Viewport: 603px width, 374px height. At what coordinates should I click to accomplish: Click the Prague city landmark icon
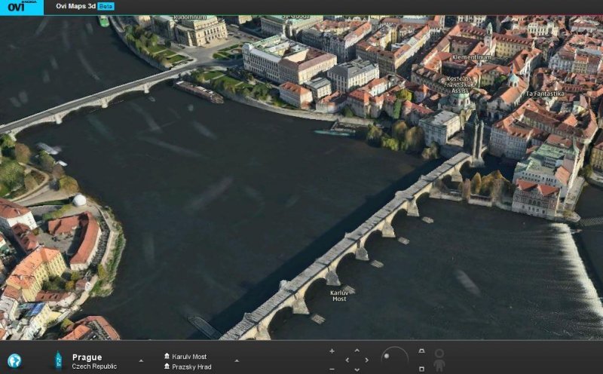58,360
